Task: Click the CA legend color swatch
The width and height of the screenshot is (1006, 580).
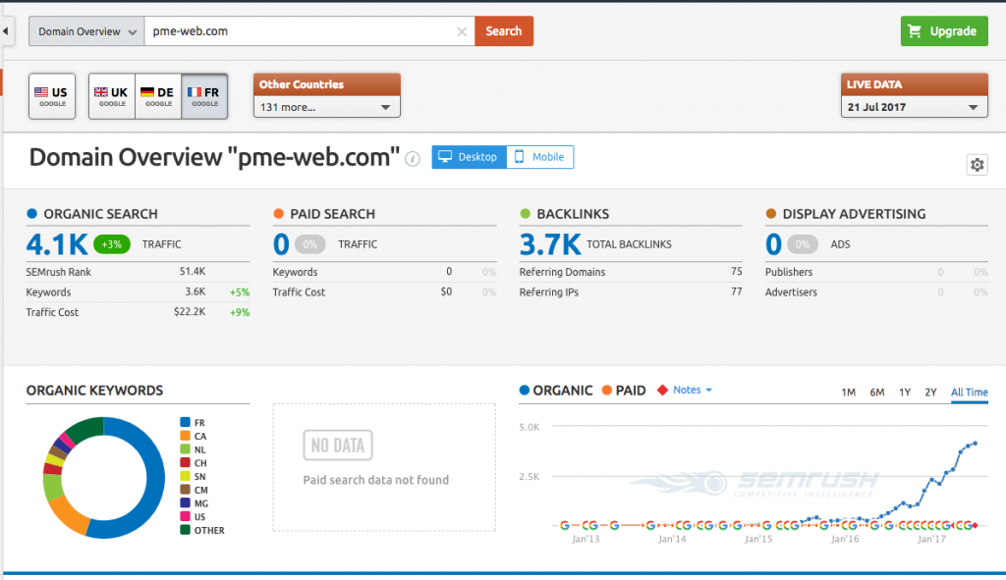Action: pos(185,436)
